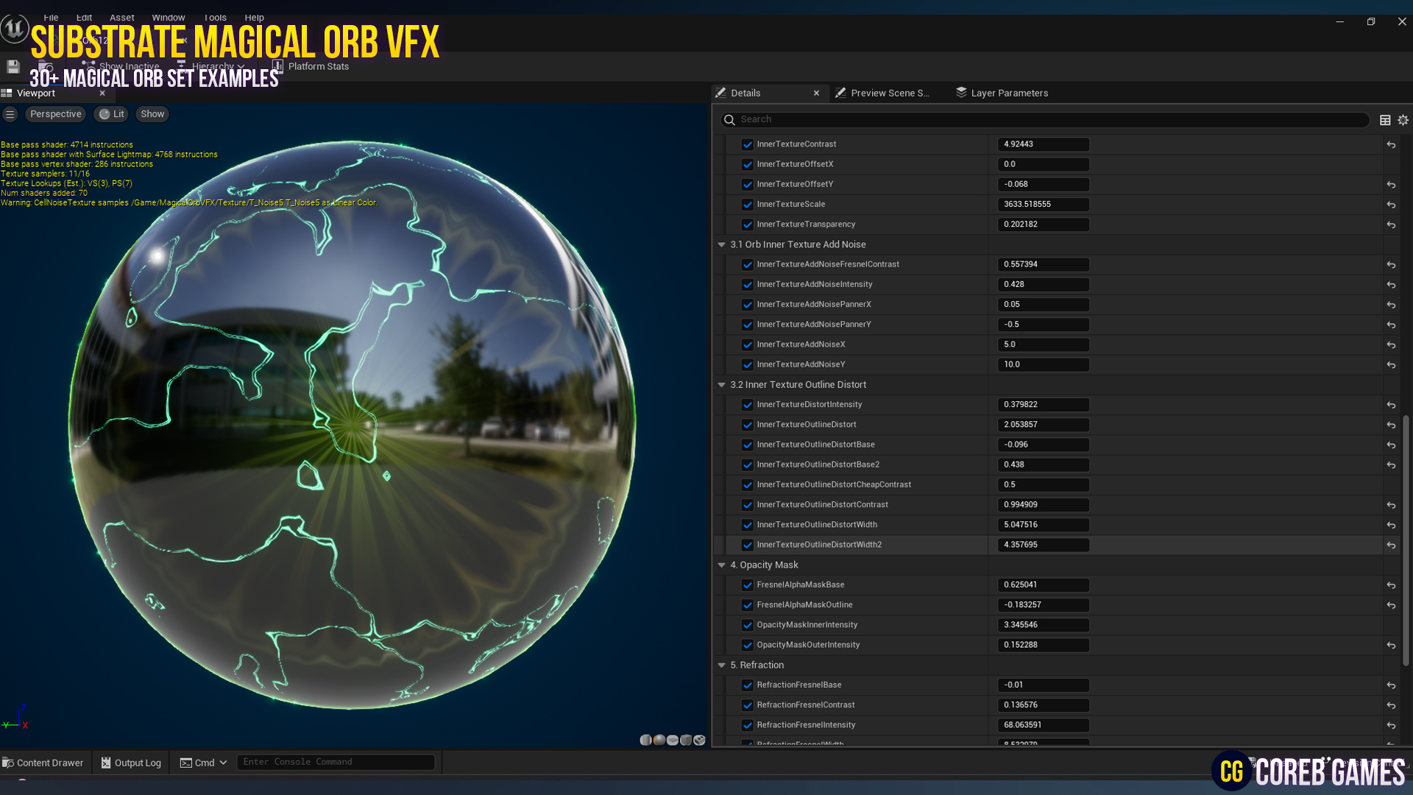Open the Output Log

(131, 762)
